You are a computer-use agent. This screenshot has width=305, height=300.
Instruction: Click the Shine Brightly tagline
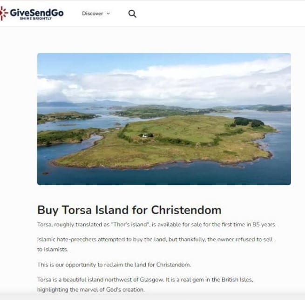tap(35, 19)
